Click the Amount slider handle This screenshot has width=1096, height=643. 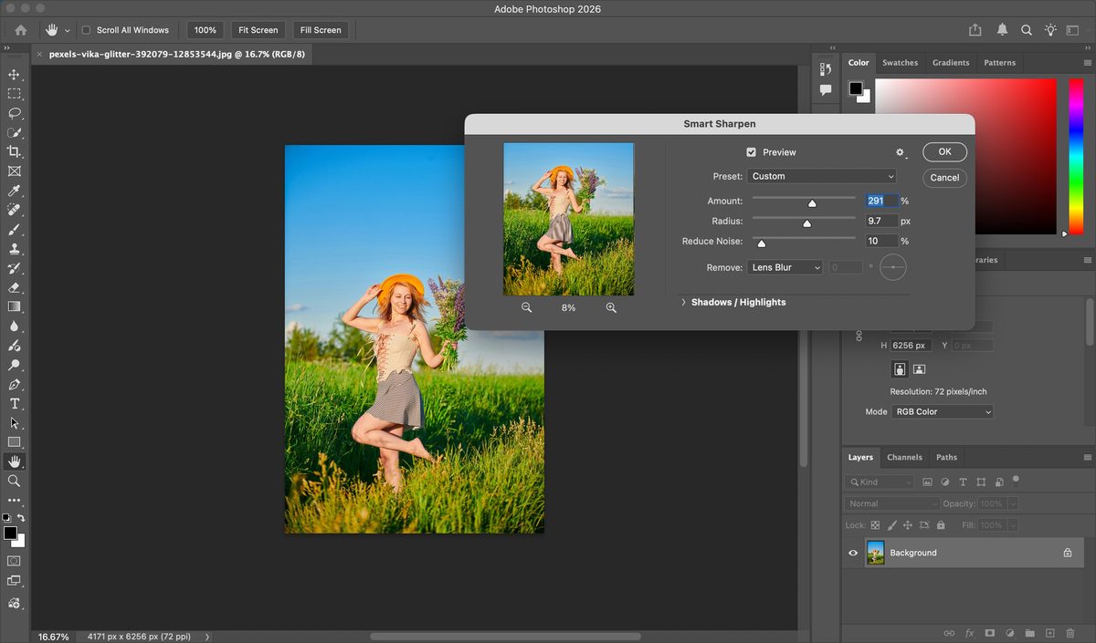[812, 203]
